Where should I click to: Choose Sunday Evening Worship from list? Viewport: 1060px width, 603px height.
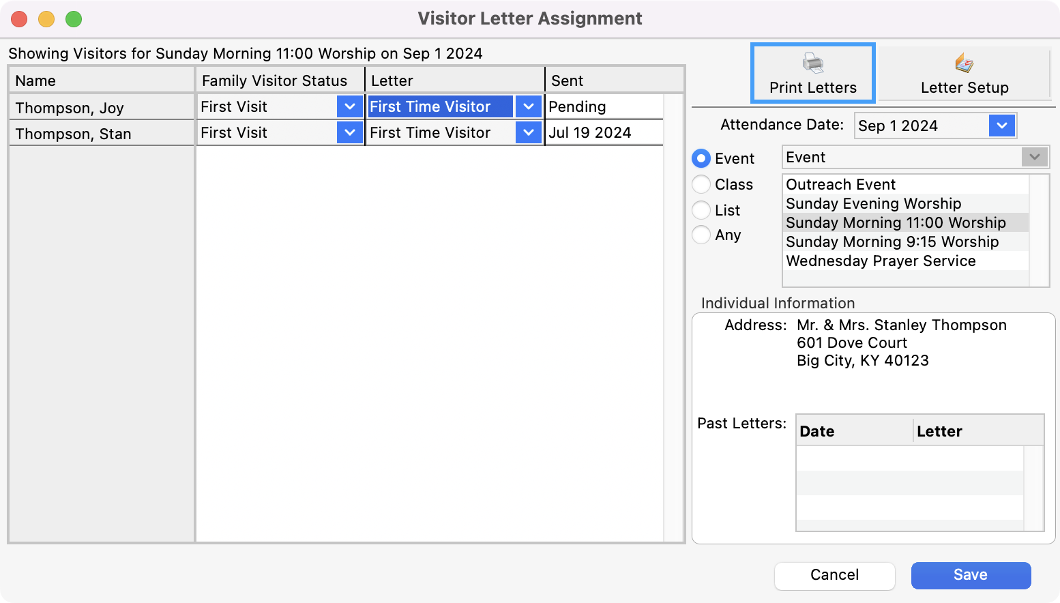pyautogui.click(x=873, y=203)
